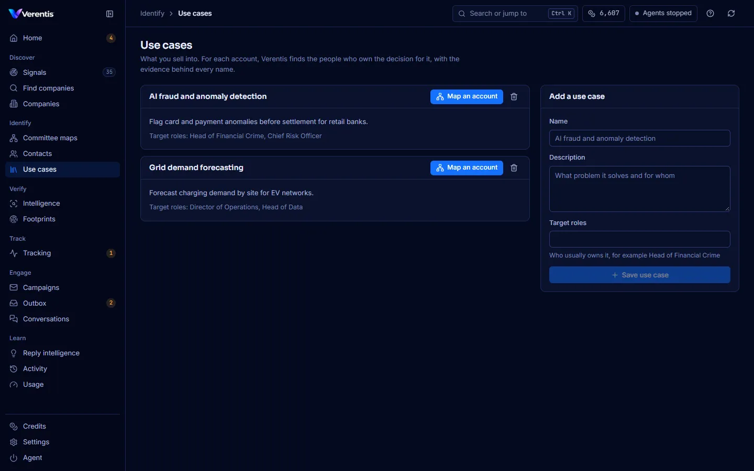Open Committee maps
Viewport: 754px width, 471px height.
click(x=62, y=138)
